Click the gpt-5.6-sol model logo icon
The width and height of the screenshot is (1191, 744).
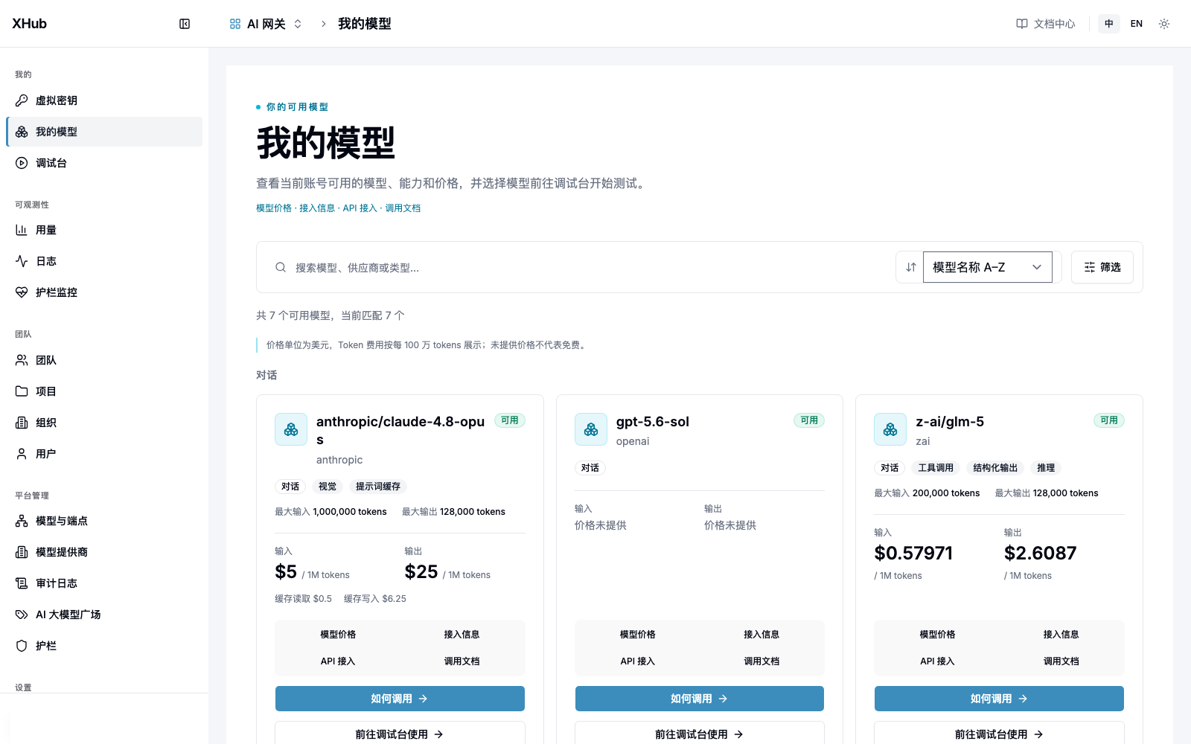coord(591,429)
